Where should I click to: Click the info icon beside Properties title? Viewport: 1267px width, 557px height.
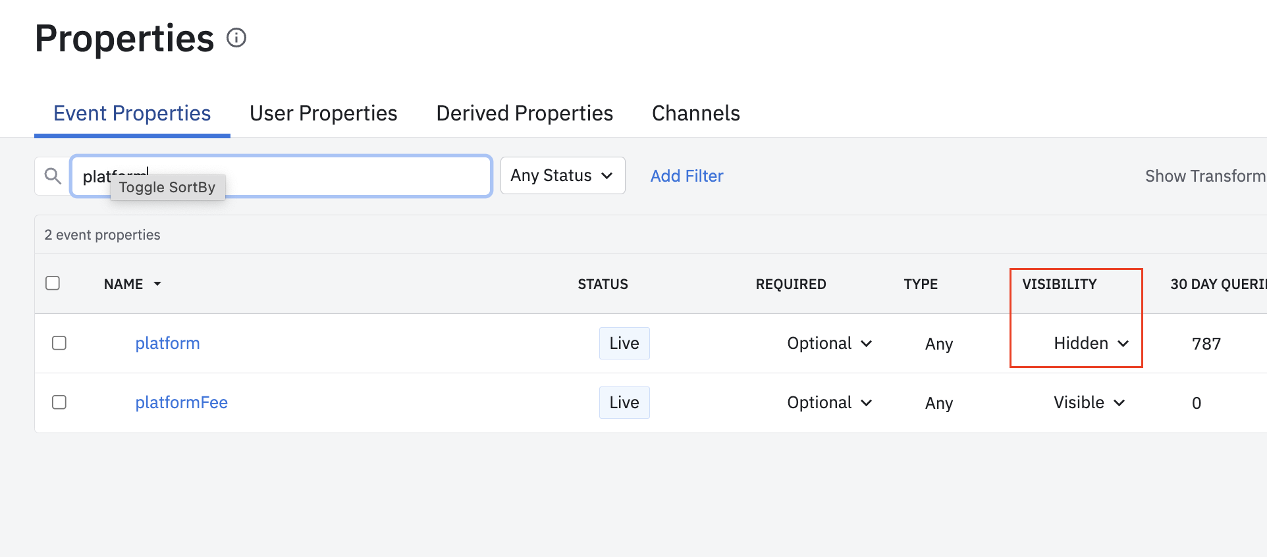click(x=236, y=38)
